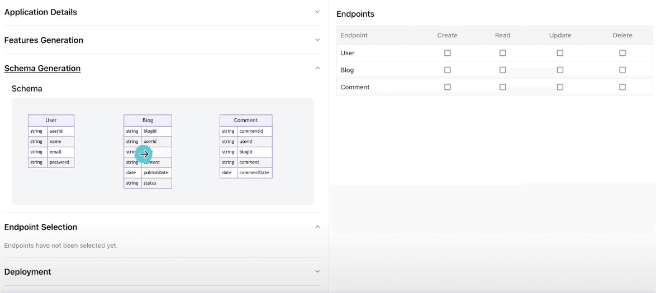Tick the Comment Delete checkbox
Image resolution: width=656 pixels, height=293 pixels.
622,87
